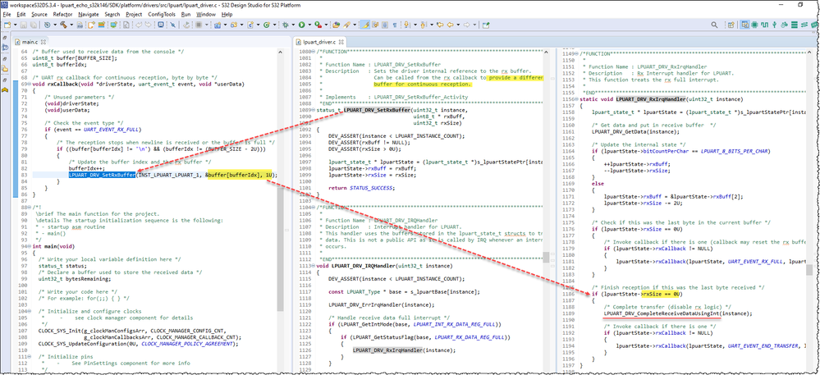This screenshot has width=820, height=375.
Task: Close the main.c tab
Action: click(44, 41)
